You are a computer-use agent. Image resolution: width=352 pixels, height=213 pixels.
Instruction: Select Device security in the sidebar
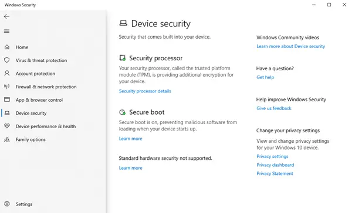[31, 113]
